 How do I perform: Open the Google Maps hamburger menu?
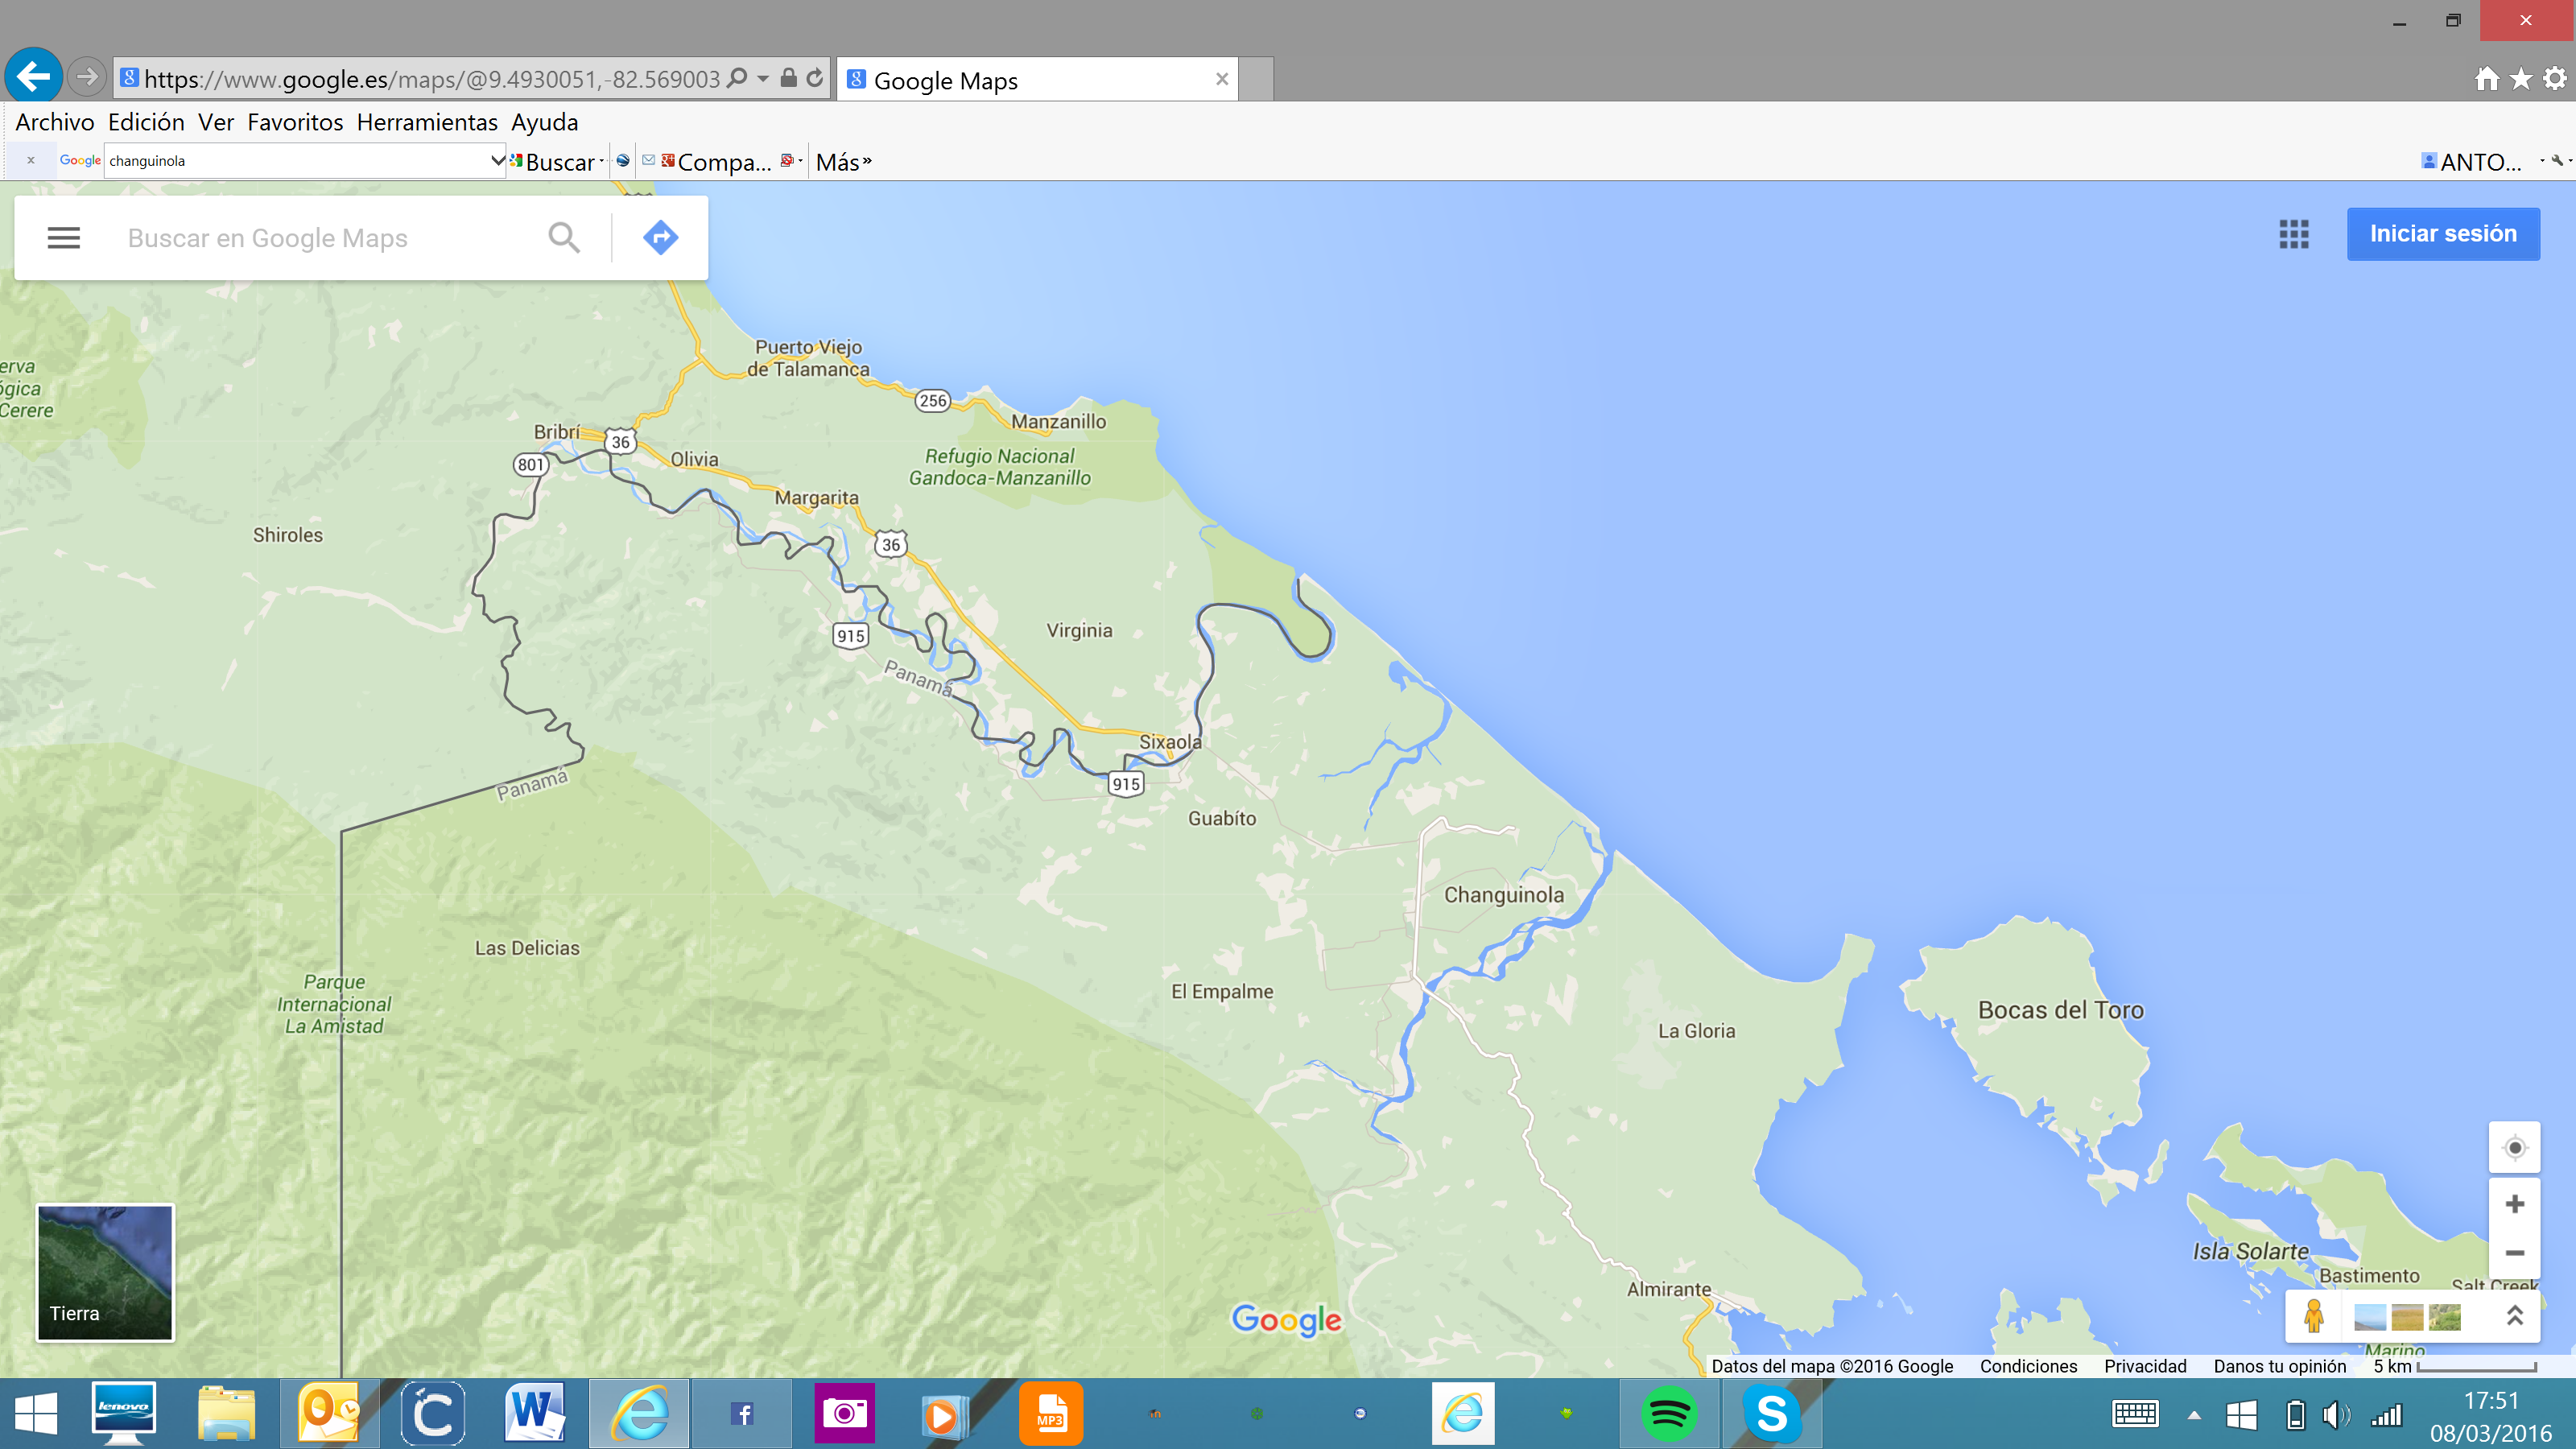point(63,237)
